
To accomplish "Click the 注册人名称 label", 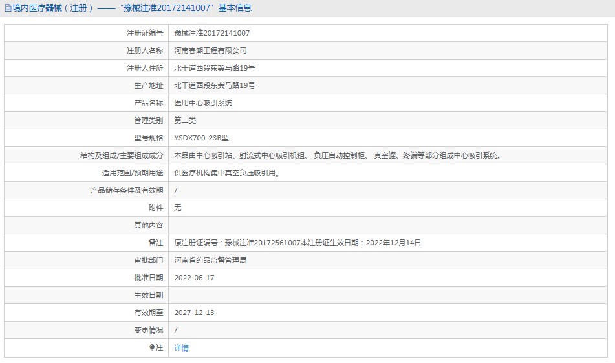I will point(145,50).
